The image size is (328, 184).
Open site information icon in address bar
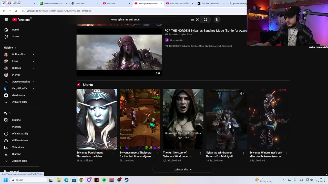coord(23,11)
